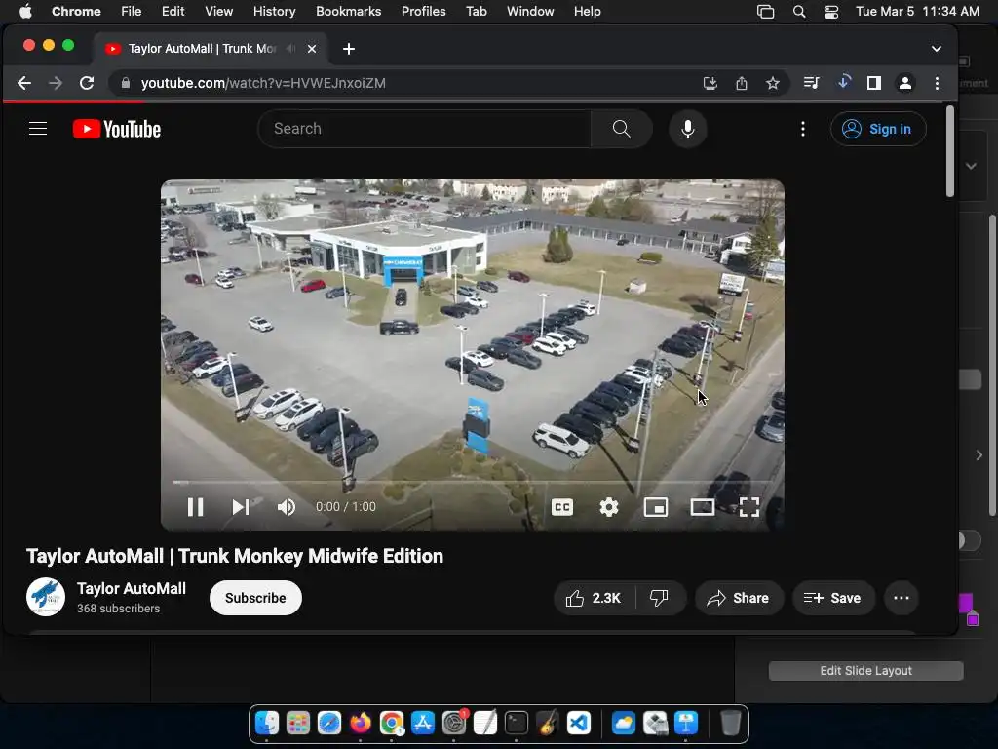Pause the video
This screenshot has height=749, width=998.
point(195,507)
